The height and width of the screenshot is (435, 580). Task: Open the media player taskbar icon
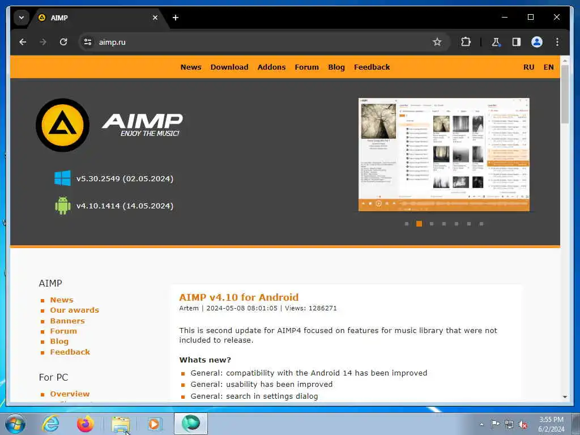point(154,424)
